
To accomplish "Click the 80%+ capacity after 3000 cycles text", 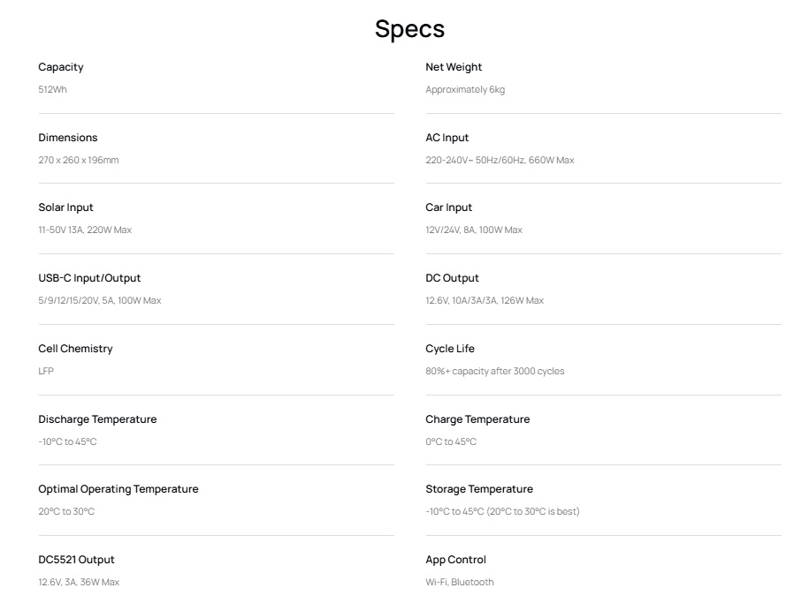I will tap(495, 371).
